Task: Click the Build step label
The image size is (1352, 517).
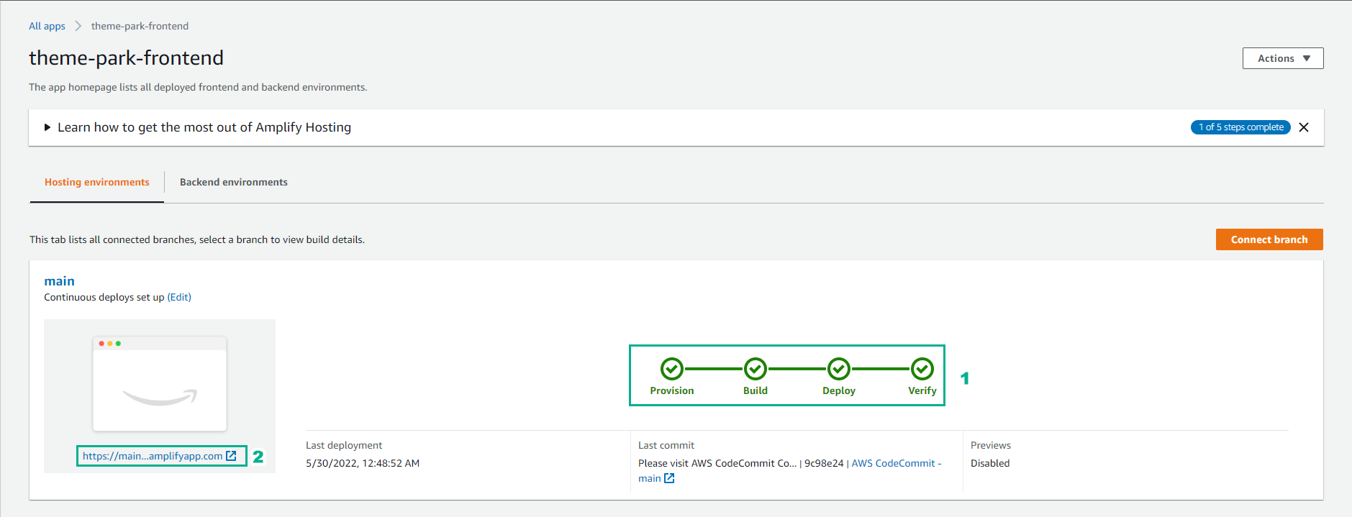Action: pyautogui.click(x=756, y=390)
